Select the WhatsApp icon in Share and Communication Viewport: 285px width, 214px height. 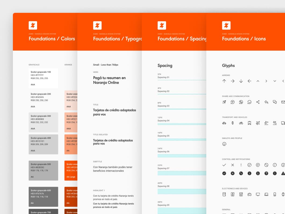pyautogui.click(x=241, y=102)
